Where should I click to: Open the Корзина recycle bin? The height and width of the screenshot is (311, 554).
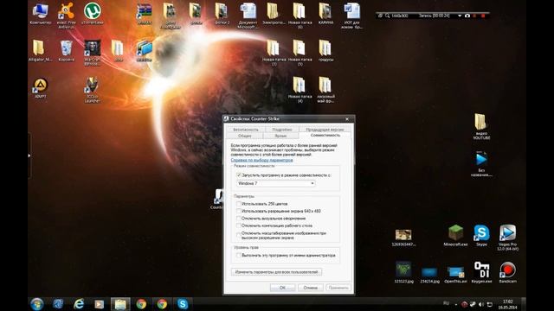(x=66, y=50)
